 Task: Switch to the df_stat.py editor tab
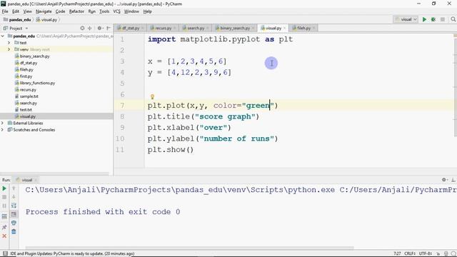click(x=130, y=28)
